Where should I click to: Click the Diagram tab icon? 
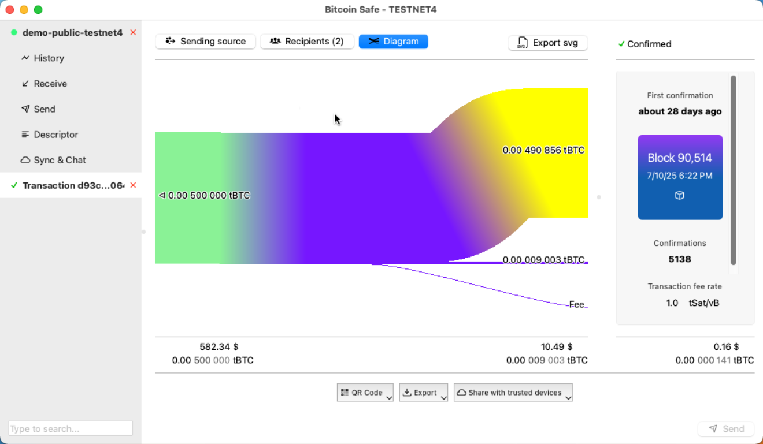tap(373, 41)
